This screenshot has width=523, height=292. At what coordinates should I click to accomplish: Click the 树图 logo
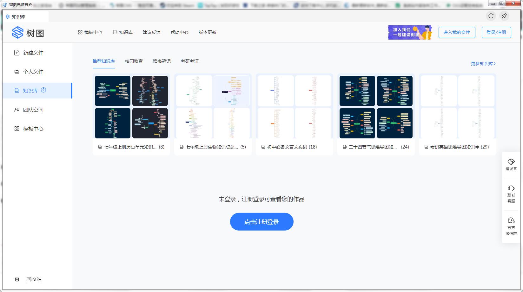click(x=28, y=33)
